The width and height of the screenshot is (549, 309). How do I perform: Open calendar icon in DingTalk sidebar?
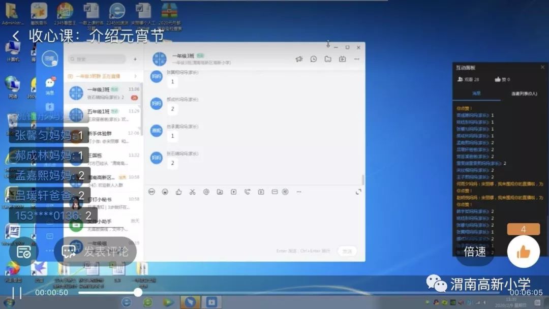pyautogui.click(x=50, y=106)
